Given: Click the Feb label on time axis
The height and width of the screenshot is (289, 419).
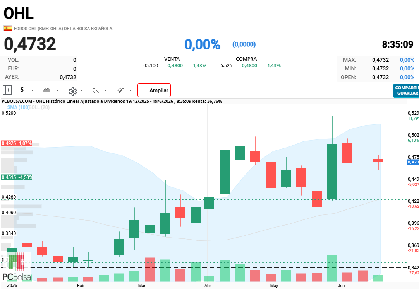Looking at the screenshot, I should [81, 286].
